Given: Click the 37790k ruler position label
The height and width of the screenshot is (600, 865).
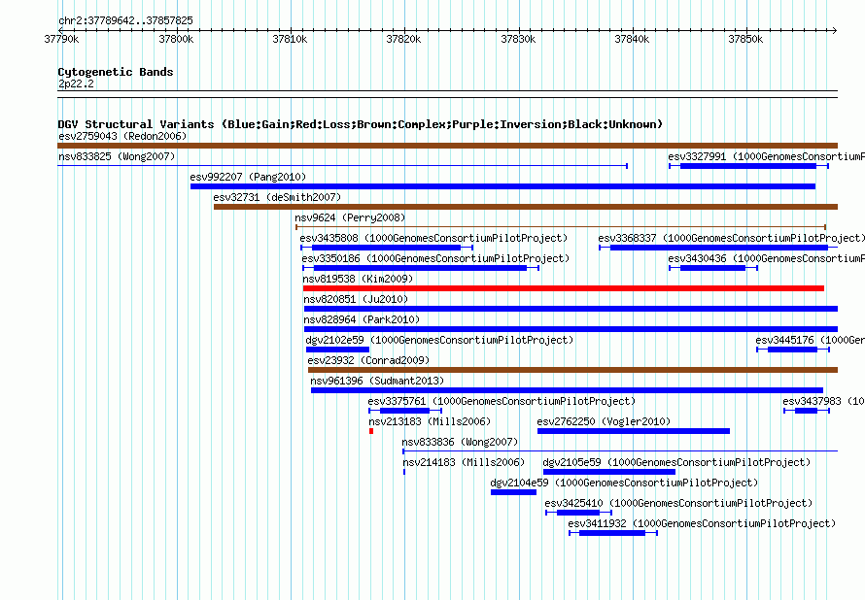Looking at the screenshot, I should pos(62,39).
